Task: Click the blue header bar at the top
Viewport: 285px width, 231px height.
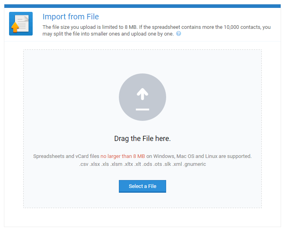Action: point(142,6)
